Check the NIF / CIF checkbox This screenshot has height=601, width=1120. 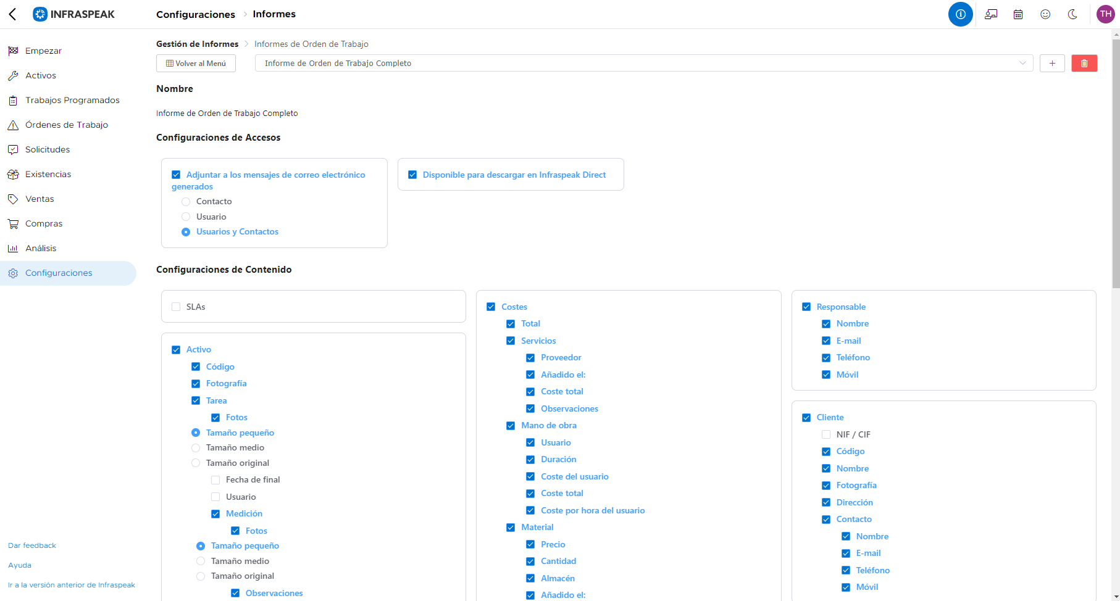tap(826, 434)
